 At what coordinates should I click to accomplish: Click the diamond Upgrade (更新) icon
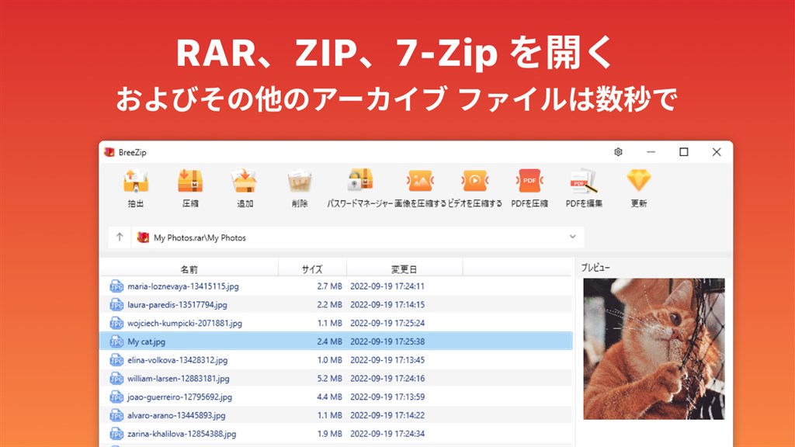pyautogui.click(x=639, y=180)
